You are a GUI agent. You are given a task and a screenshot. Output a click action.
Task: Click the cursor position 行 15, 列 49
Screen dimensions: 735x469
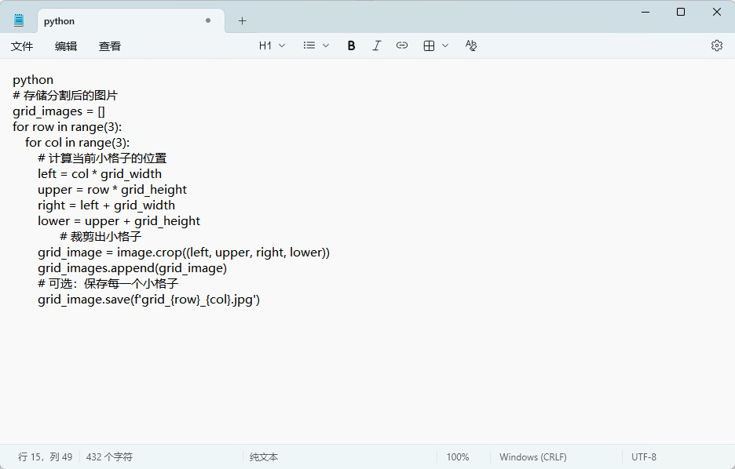click(x=45, y=456)
